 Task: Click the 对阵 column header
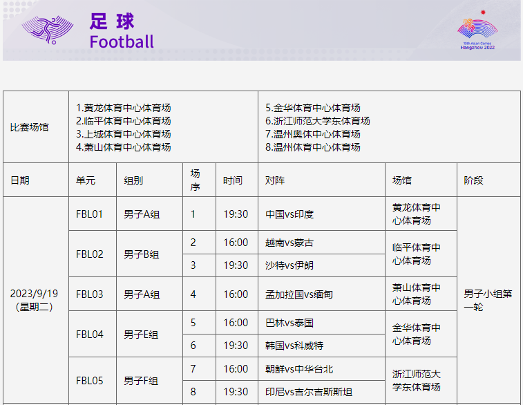click(x=321, y=180)
